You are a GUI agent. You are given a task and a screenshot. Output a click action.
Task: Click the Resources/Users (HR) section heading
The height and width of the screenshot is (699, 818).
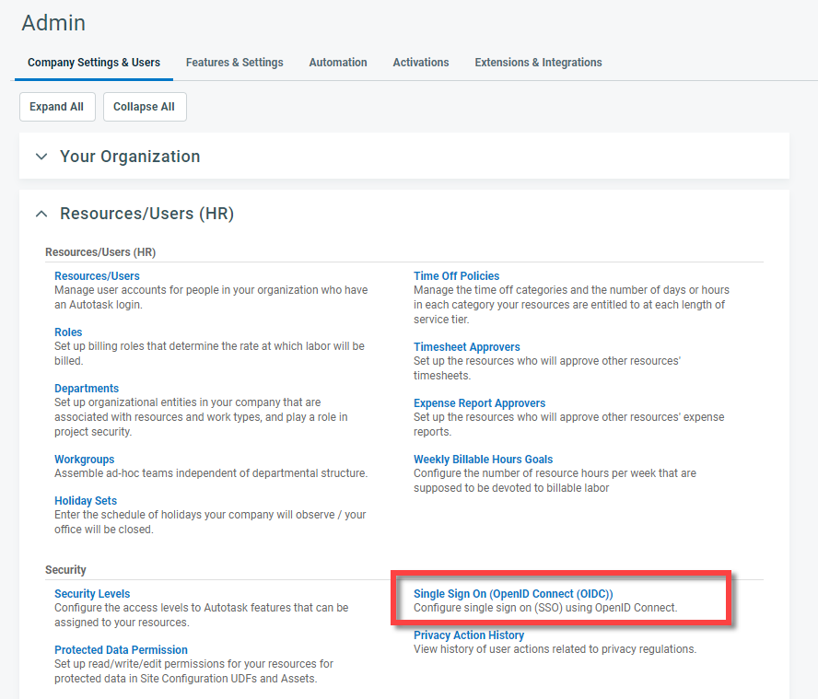click(147, 214)
